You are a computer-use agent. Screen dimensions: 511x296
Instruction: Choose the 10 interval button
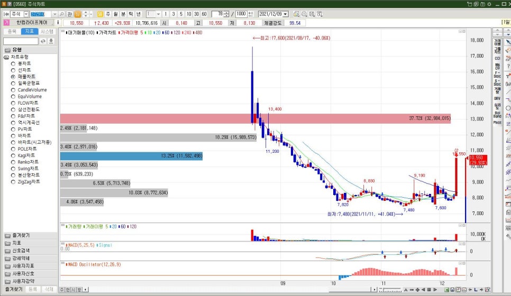pos(189,14)
